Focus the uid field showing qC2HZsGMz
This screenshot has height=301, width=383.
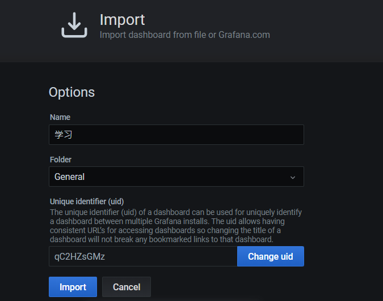143,256
